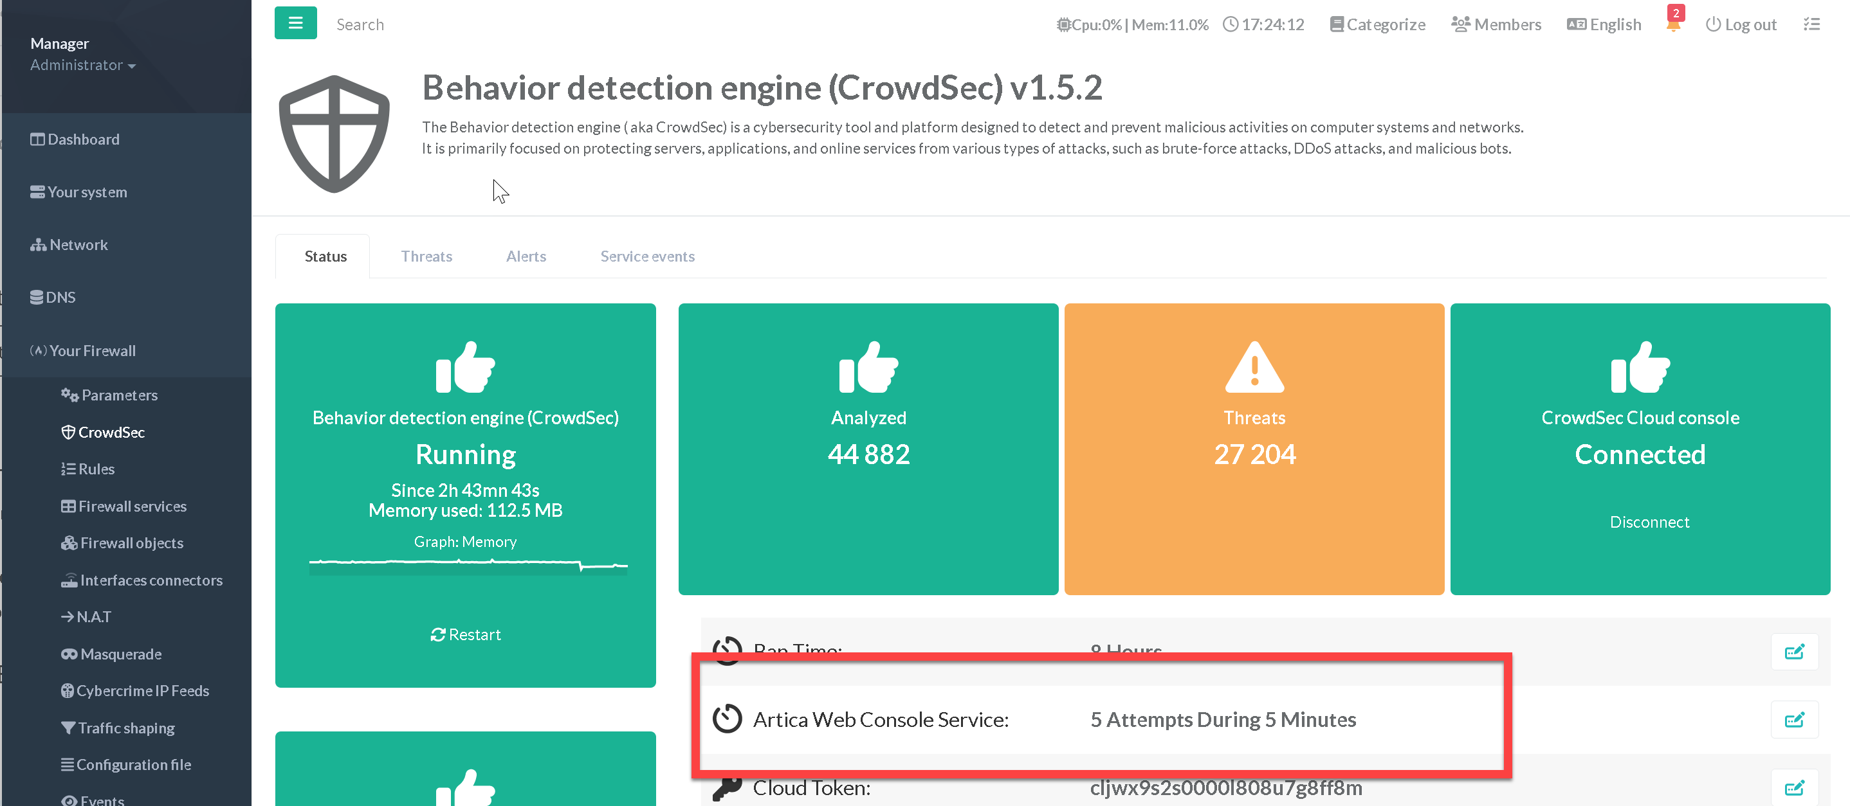Screen dimensions: 1850x806
Task: Open Cybercrime IP Feeds in sidebar
Action: tap(142, 690)
